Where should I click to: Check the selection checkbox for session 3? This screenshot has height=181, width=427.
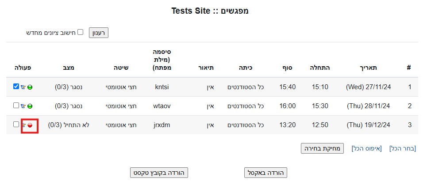tap(16, 124)
